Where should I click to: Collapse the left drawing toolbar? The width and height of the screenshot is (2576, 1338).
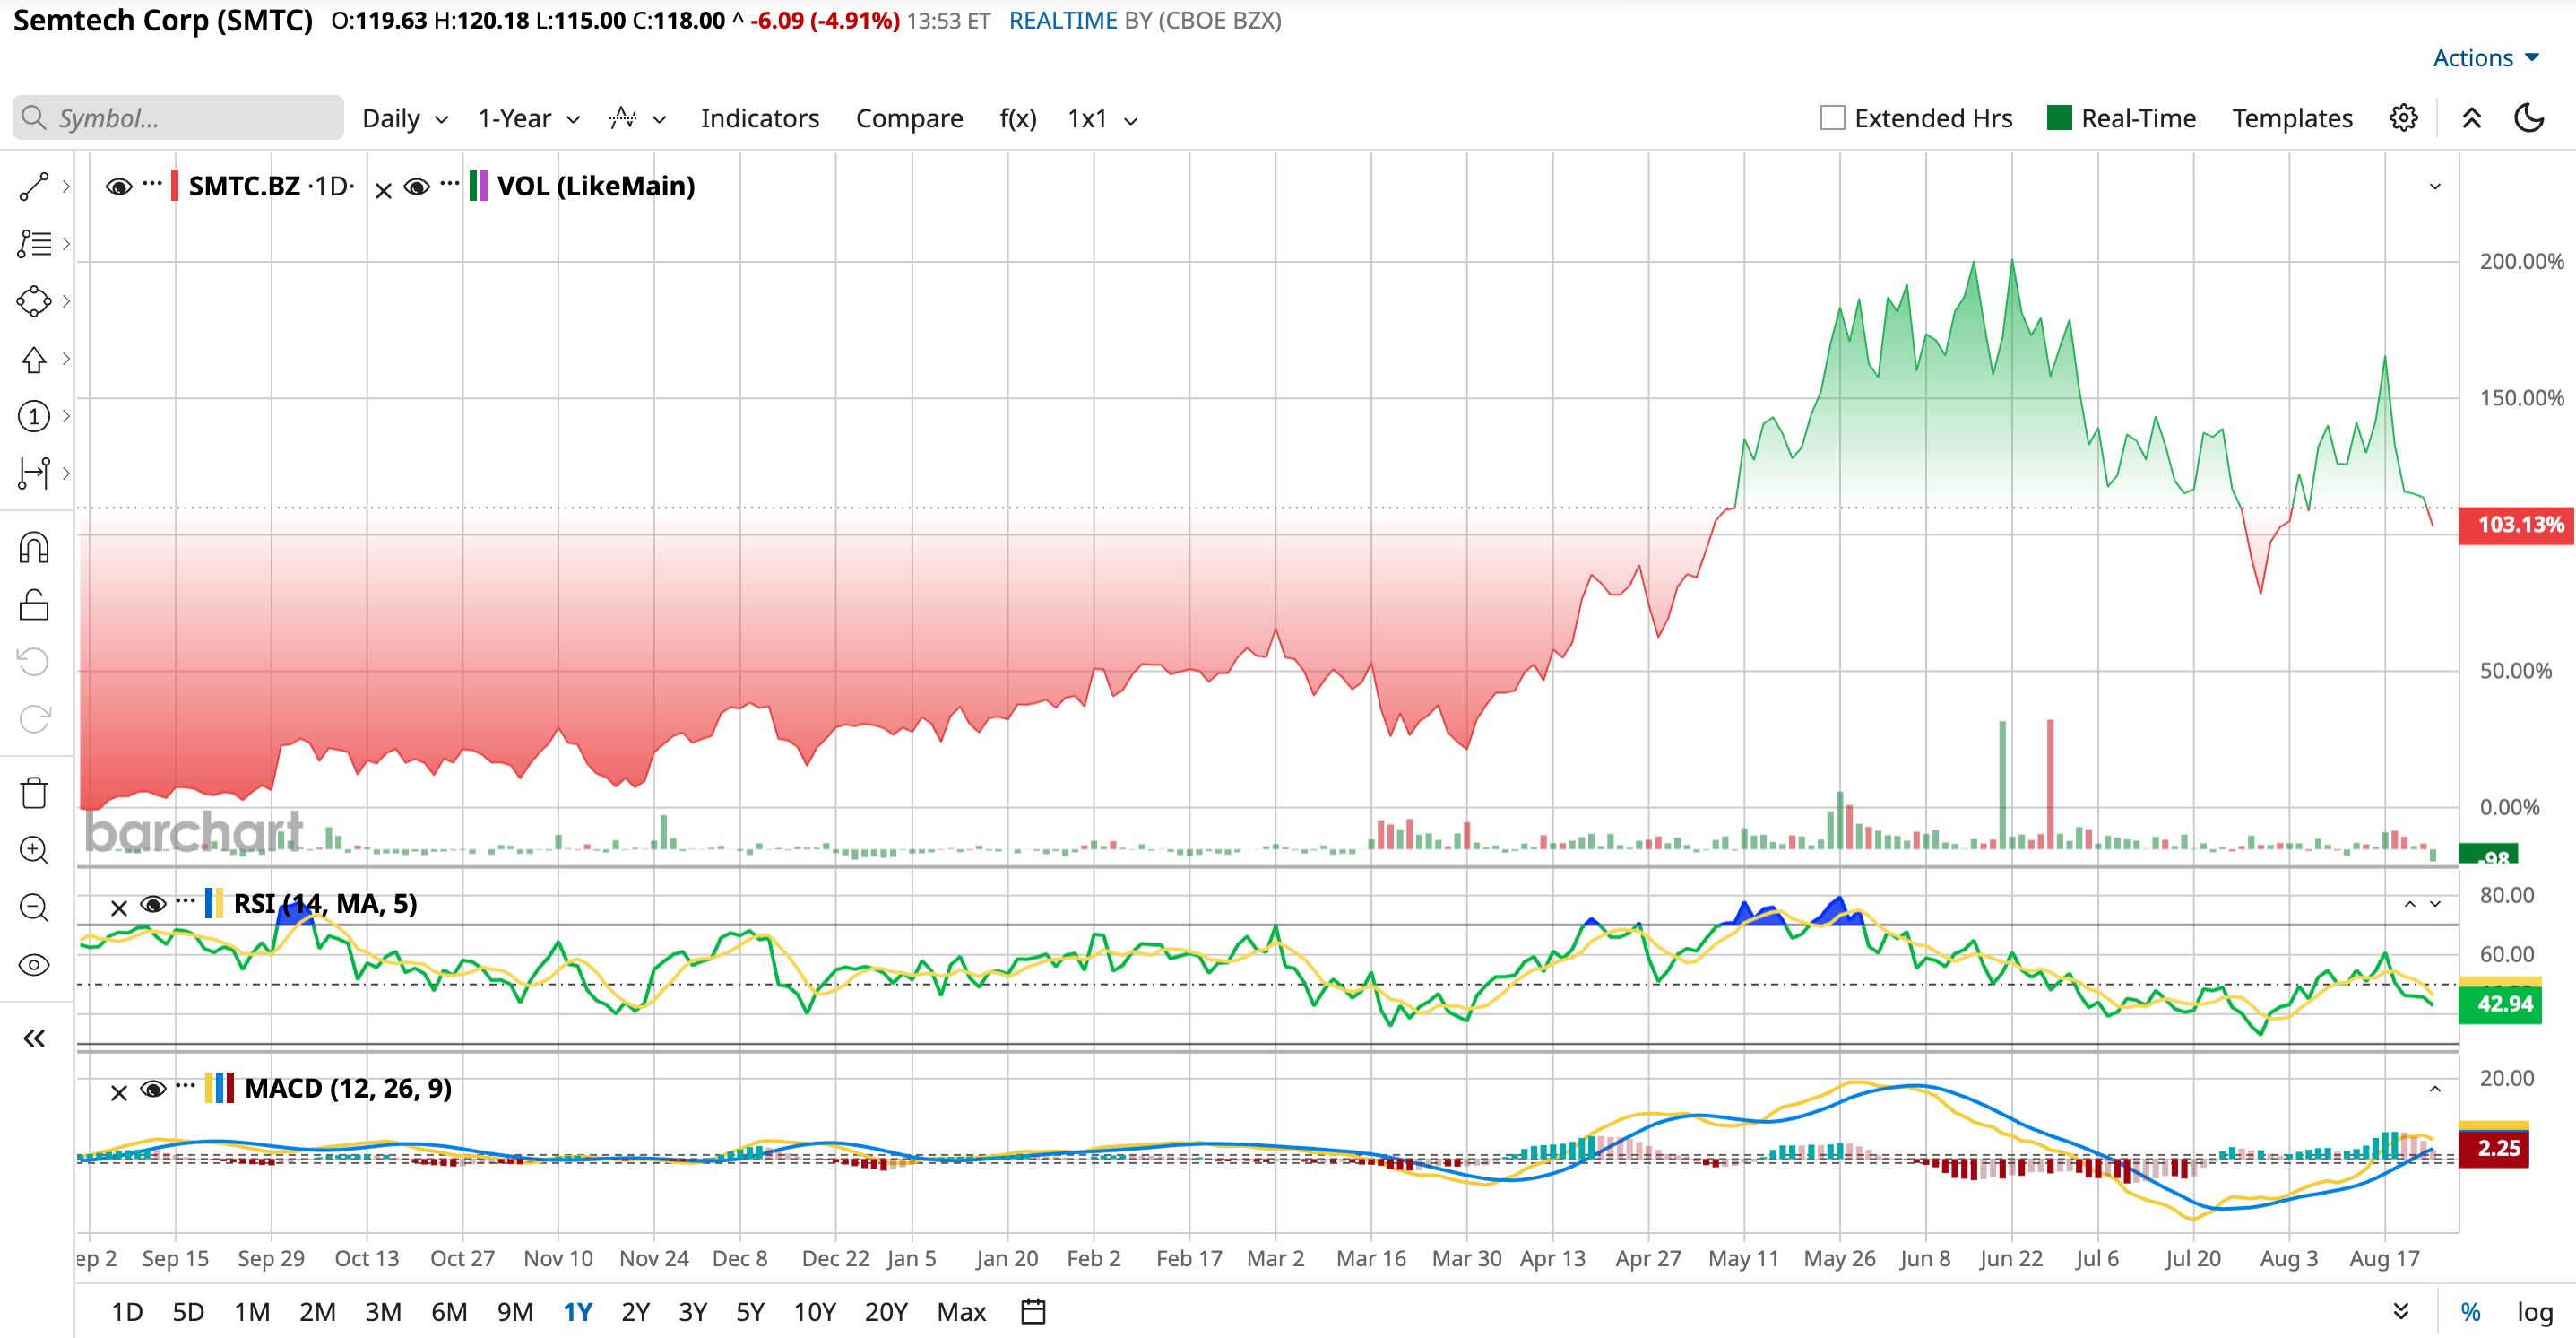[x=34, y=1038]
